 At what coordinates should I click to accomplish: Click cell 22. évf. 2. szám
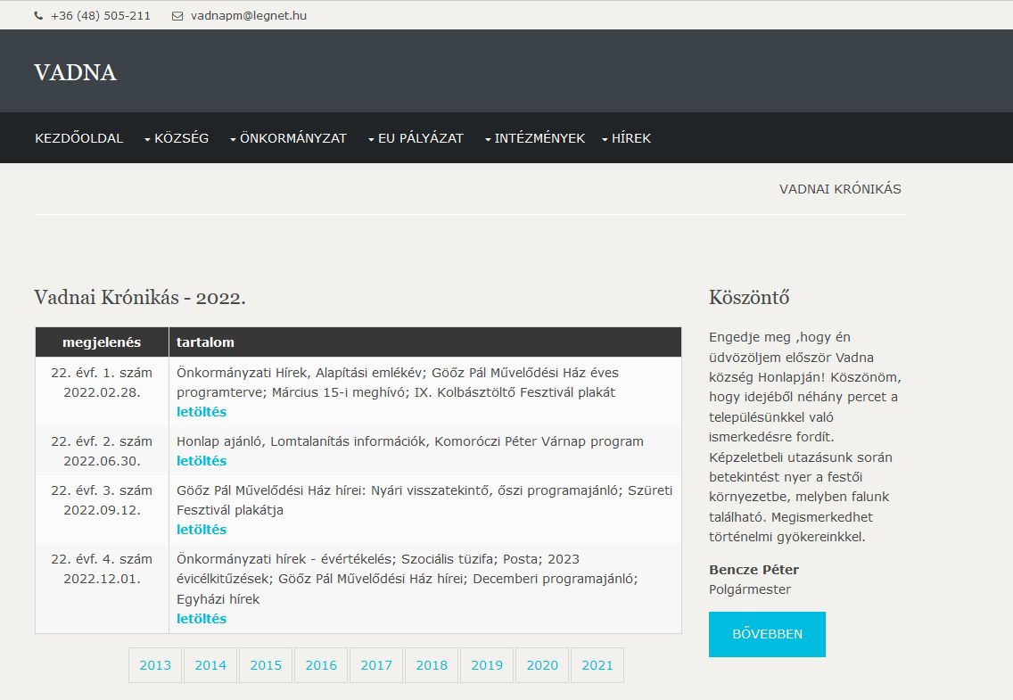coord(102,450)
